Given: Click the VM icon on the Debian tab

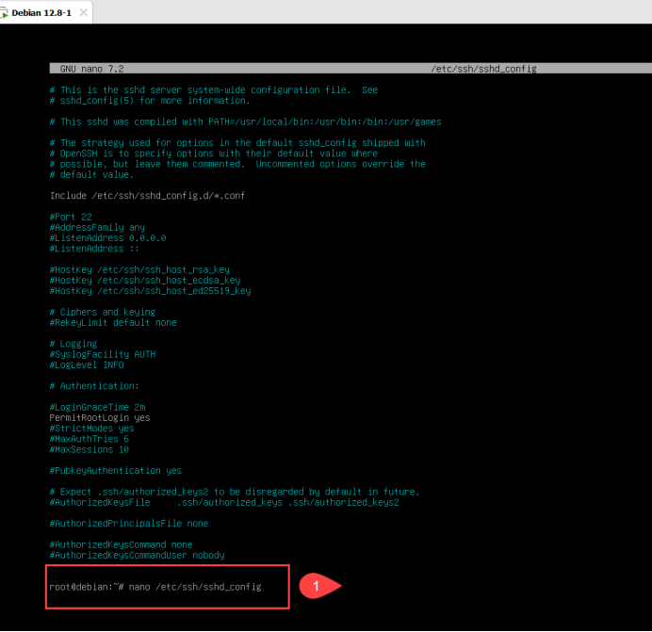Looking at the screenshot, I should [x=6, y=12].
